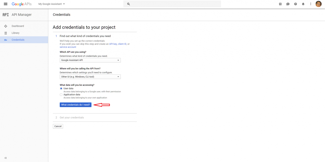Viewport: 325px width, 162px height.
Task: Click the What data will you be accessing? label
Action: (x=77, y=85)
